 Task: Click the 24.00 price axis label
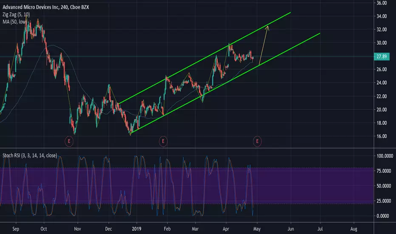click(382, 83)
